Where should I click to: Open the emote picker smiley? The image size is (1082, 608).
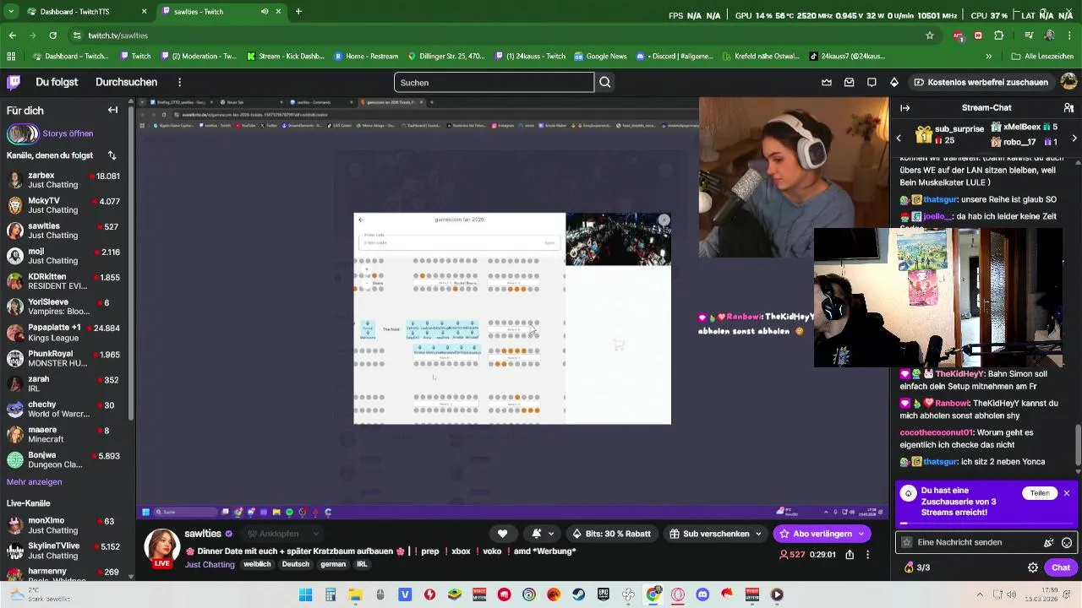coord(1067,542)
